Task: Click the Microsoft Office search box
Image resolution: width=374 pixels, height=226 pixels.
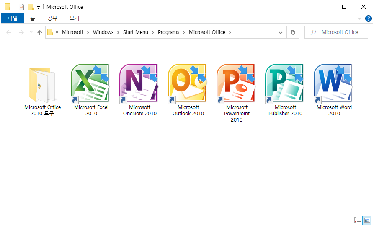Action: tap(336, 32)
